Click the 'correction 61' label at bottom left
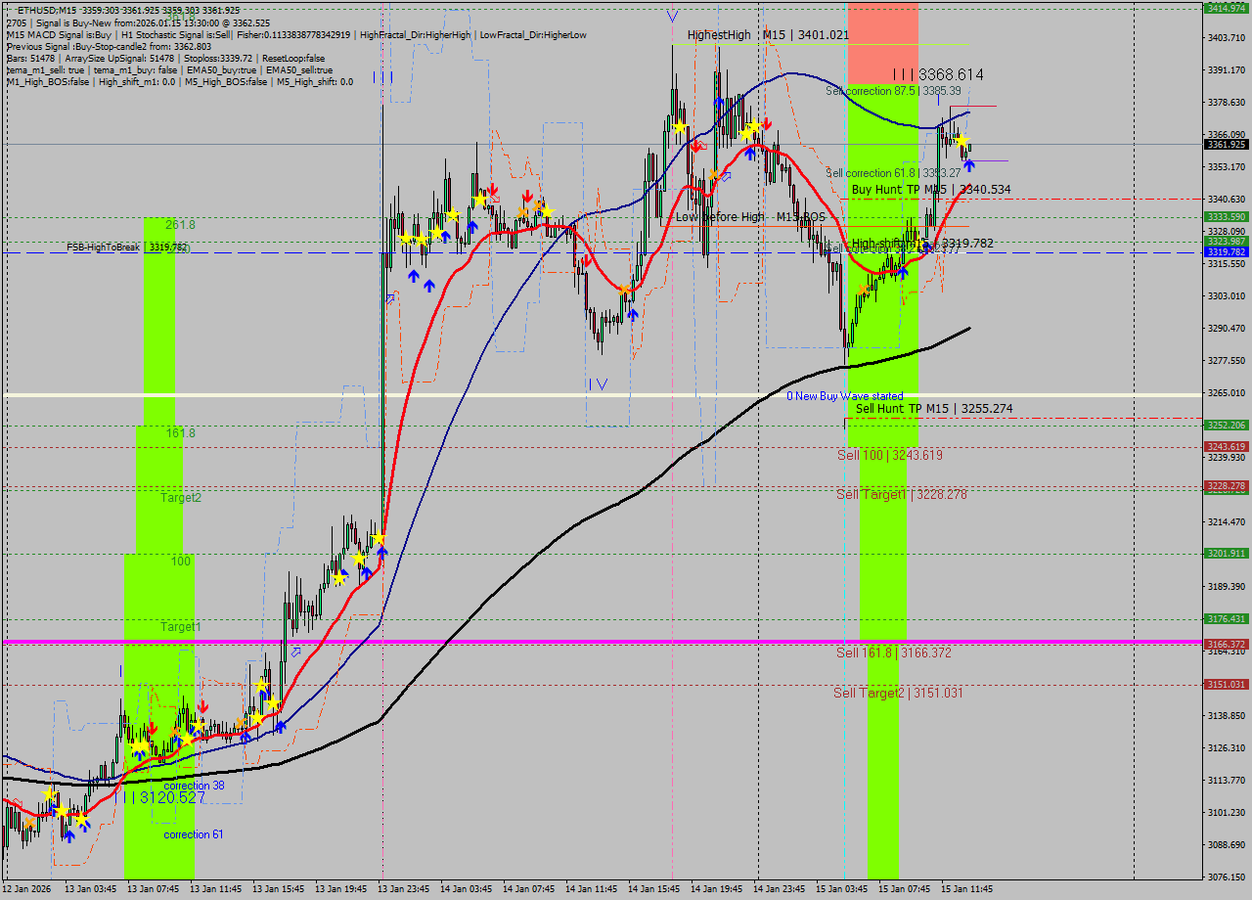Viewport: 1252px width, 900px height. coord(193,834)
